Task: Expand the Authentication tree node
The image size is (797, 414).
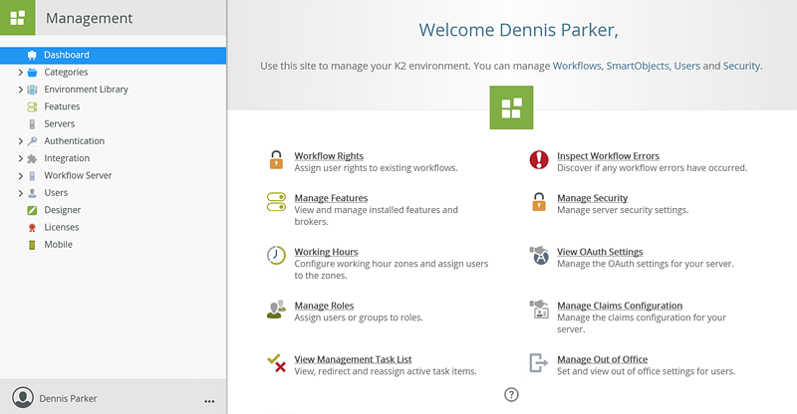Action: click(20, 141)
